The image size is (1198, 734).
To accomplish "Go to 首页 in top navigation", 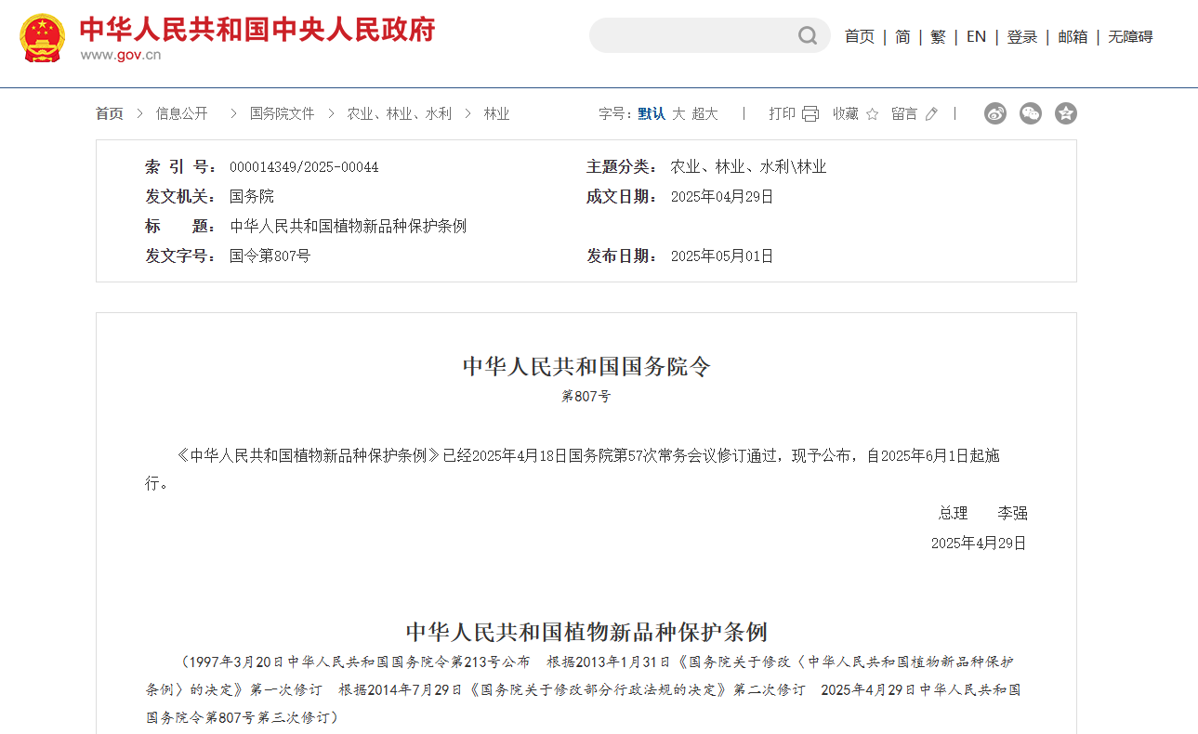I will point(860,36).
